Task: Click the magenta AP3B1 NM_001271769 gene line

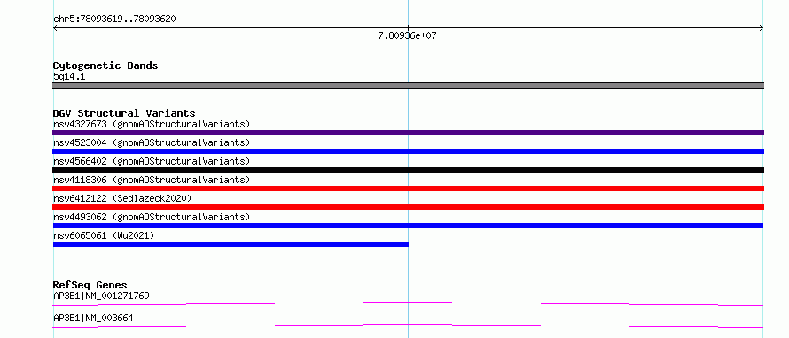Action: 408,303
